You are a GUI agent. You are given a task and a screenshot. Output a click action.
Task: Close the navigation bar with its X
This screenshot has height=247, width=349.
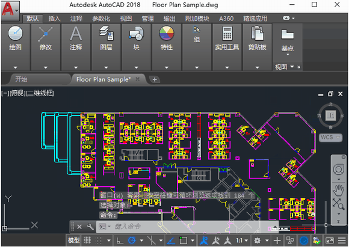[344, 157]
